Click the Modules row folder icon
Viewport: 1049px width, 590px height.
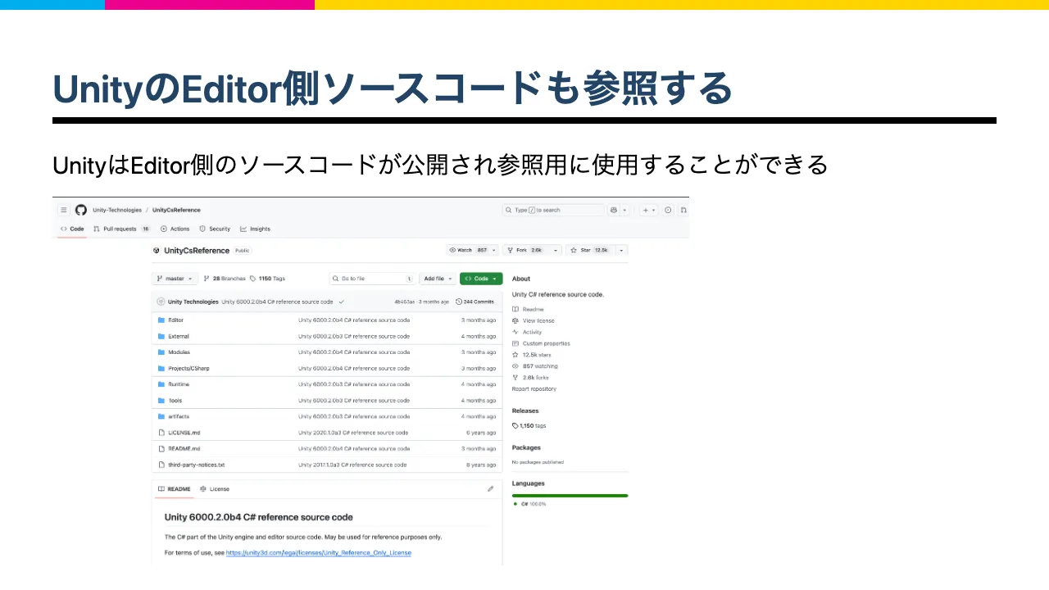[161, 352]
